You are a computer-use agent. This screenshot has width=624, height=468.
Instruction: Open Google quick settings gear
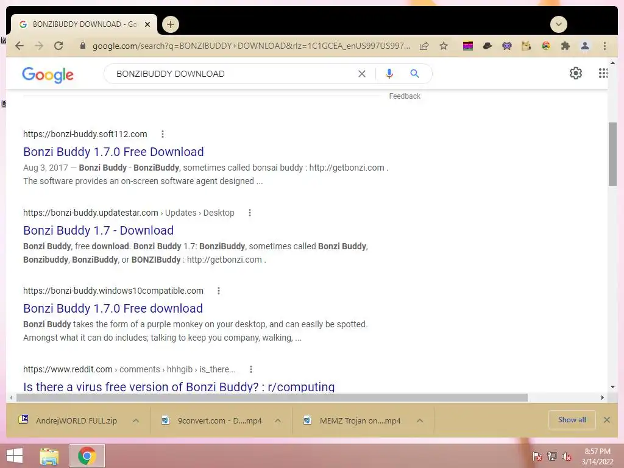point(575,73)
